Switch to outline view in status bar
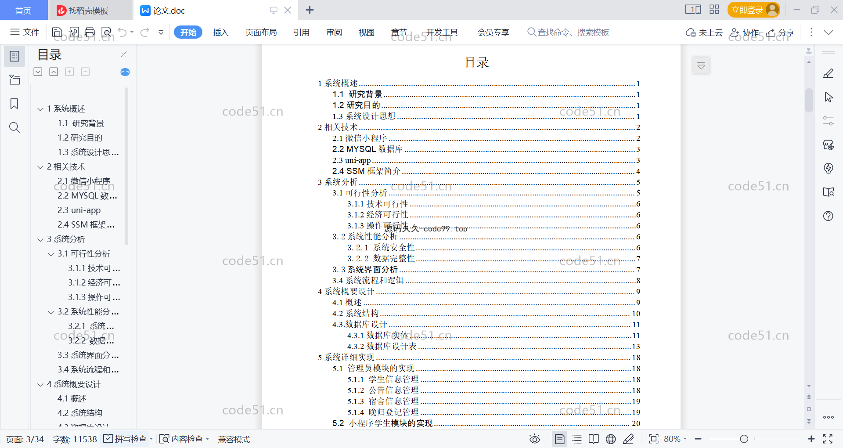This screenshot has height=448, width=843. 577,439
